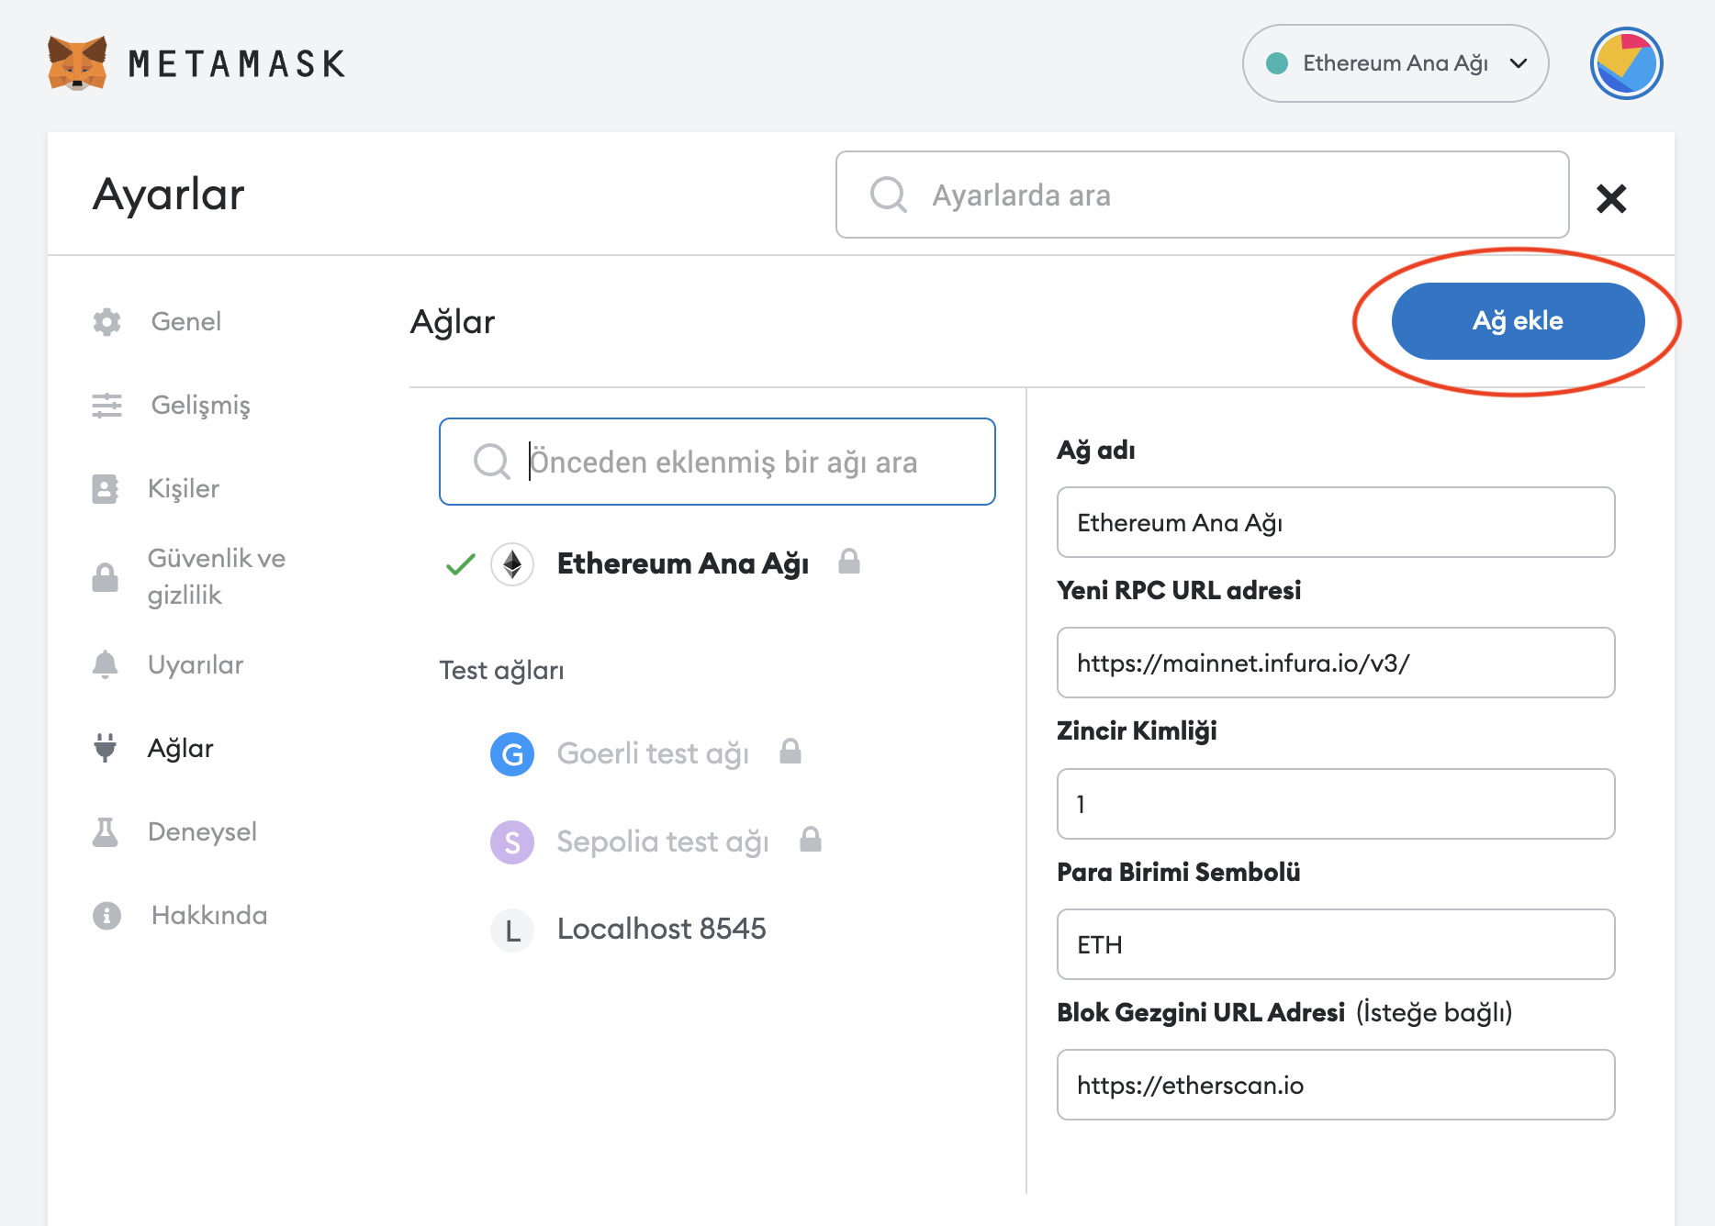Click the Ağlar plug icon
Screen dimensions: 1715x1226
point(106,748)
